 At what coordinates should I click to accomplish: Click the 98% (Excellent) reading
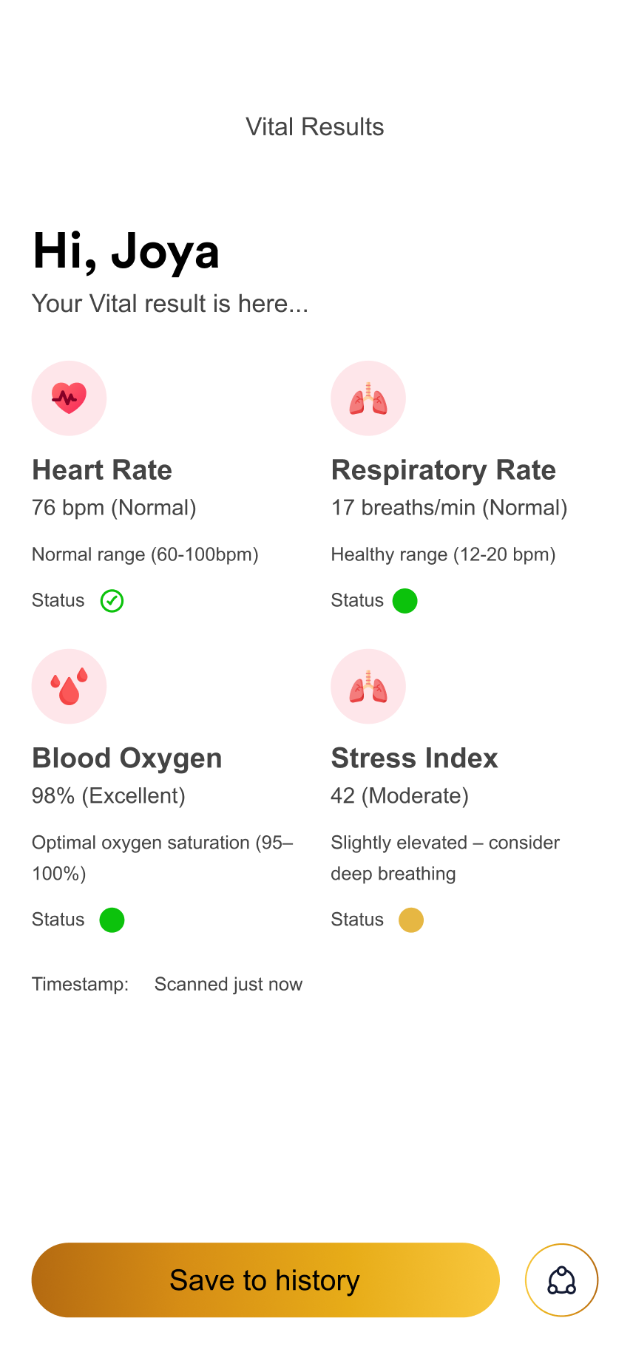click(x=109, y=796)
